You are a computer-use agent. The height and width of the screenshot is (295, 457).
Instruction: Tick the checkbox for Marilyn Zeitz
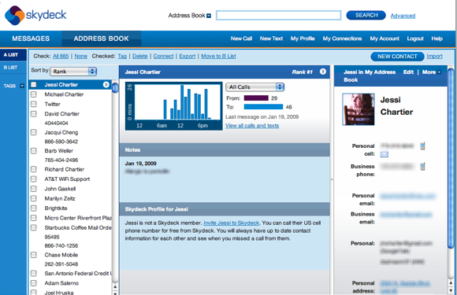tap(34, 198)
